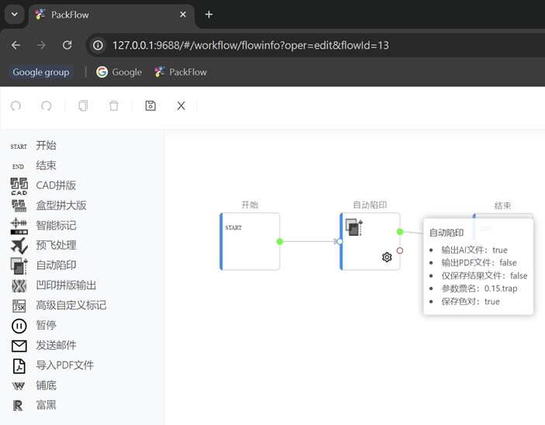
Task: Choose the 智能标记 sidebar item
Action: coord(55,226)
